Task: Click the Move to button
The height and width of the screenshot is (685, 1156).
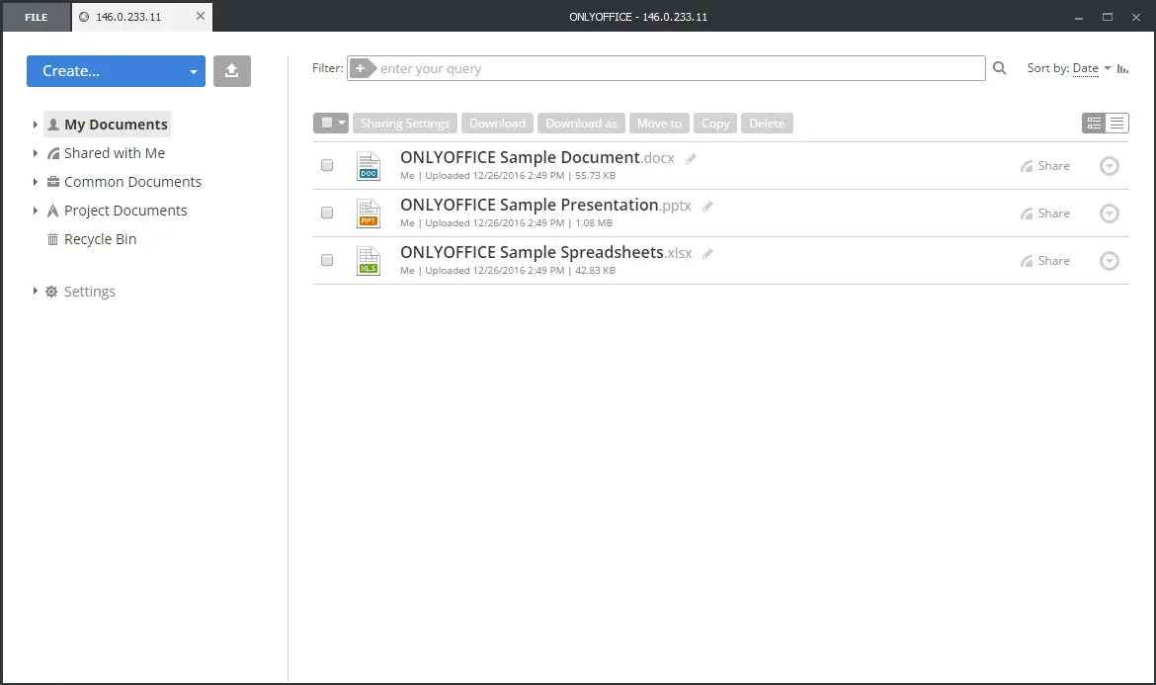Action: coord(659,124)
